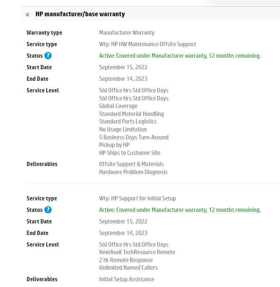Click Hardware Problem Diagnosis deliverable
The height and width of the screenshot is (287, 280).
coord(133,172)
